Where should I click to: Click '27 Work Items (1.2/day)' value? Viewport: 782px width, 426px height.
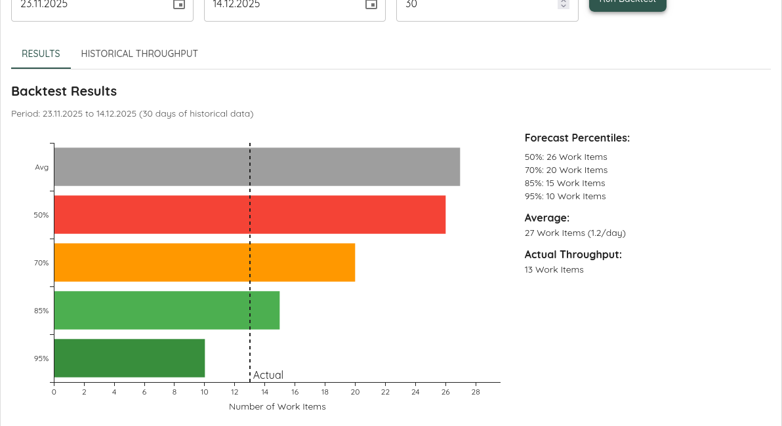[575, 233]
